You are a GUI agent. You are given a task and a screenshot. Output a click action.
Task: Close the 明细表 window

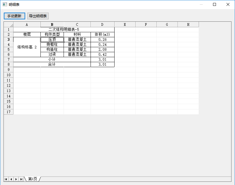click(x=228, y=4)
